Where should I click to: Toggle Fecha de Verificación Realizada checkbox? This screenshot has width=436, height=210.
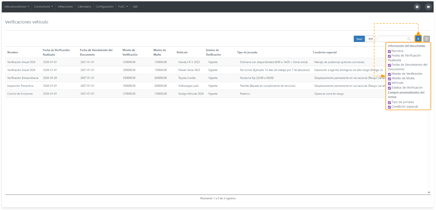coord(389,56)
